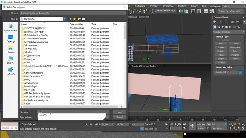
Task: Open Edit Named Selection Sets icon
Action: pyautogui.click(x=152, y=11)
